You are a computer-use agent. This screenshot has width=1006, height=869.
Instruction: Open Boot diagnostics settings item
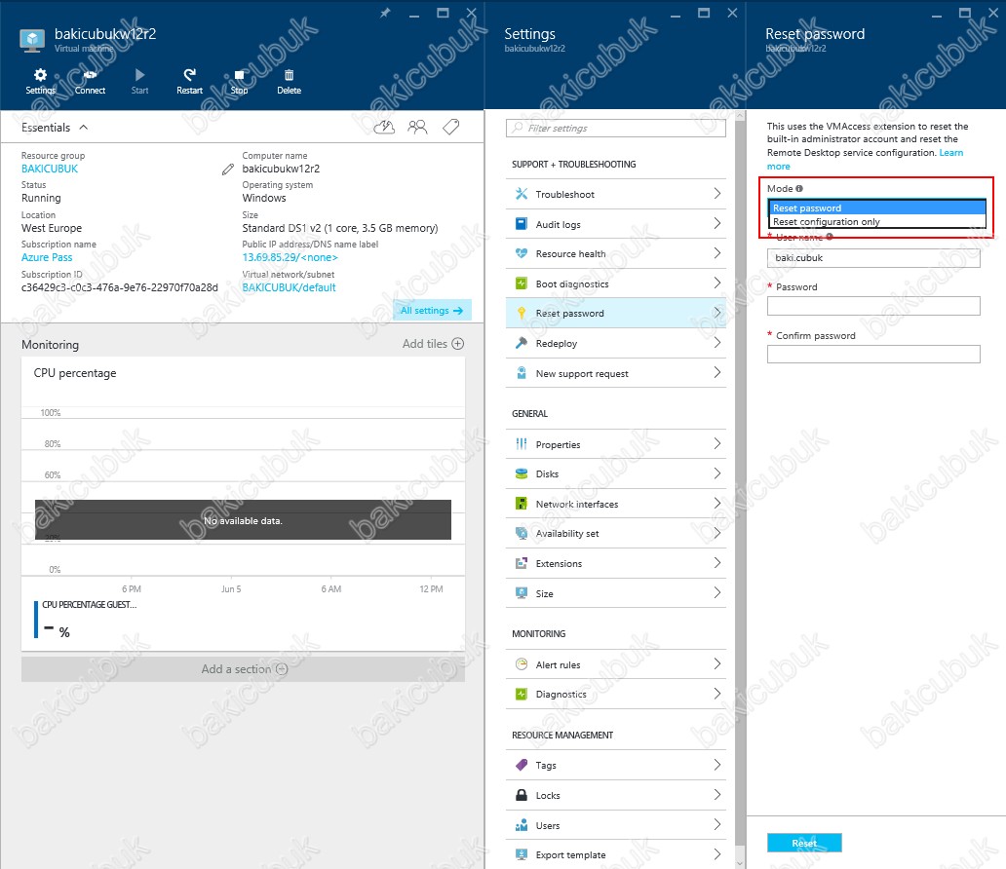(616, 283)
